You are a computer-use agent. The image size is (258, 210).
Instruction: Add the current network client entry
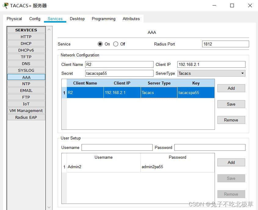231,88
